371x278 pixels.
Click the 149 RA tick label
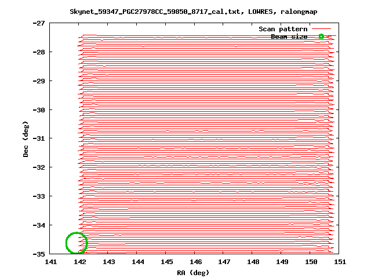[x=282, y=262]
